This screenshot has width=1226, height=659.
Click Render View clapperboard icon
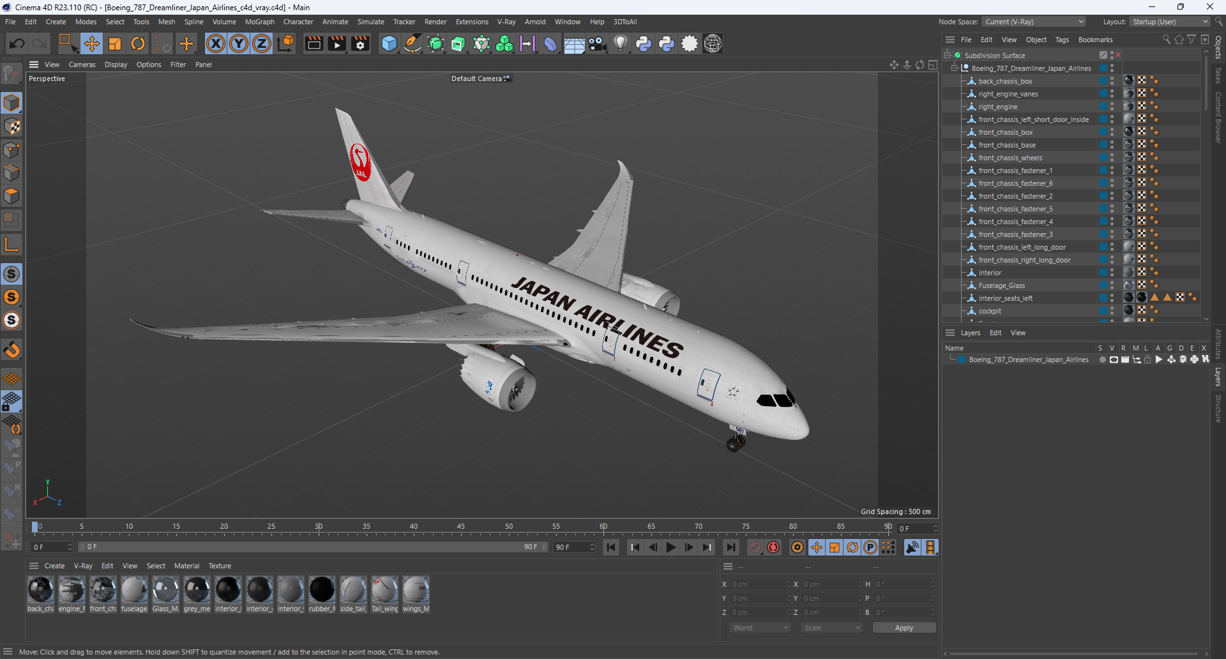314,43
